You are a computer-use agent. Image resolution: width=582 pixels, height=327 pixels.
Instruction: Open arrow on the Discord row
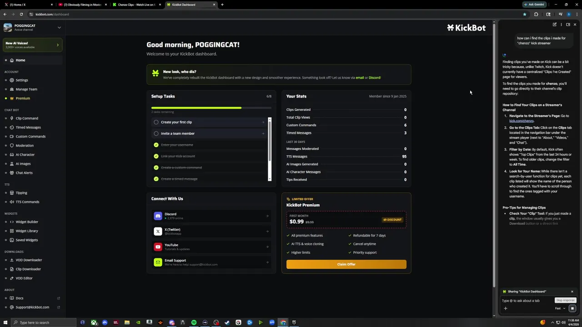tap(267, 216)
